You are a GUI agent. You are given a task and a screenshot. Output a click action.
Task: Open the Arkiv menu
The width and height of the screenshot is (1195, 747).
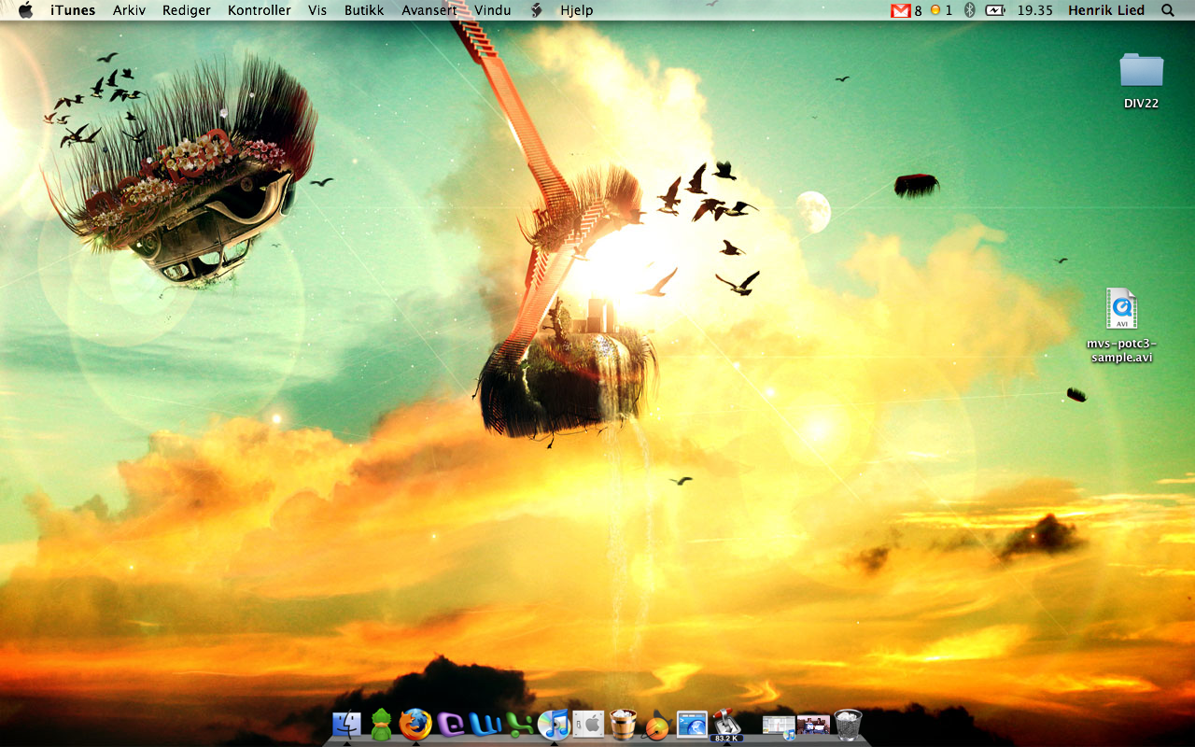click(x=129, y=10)
